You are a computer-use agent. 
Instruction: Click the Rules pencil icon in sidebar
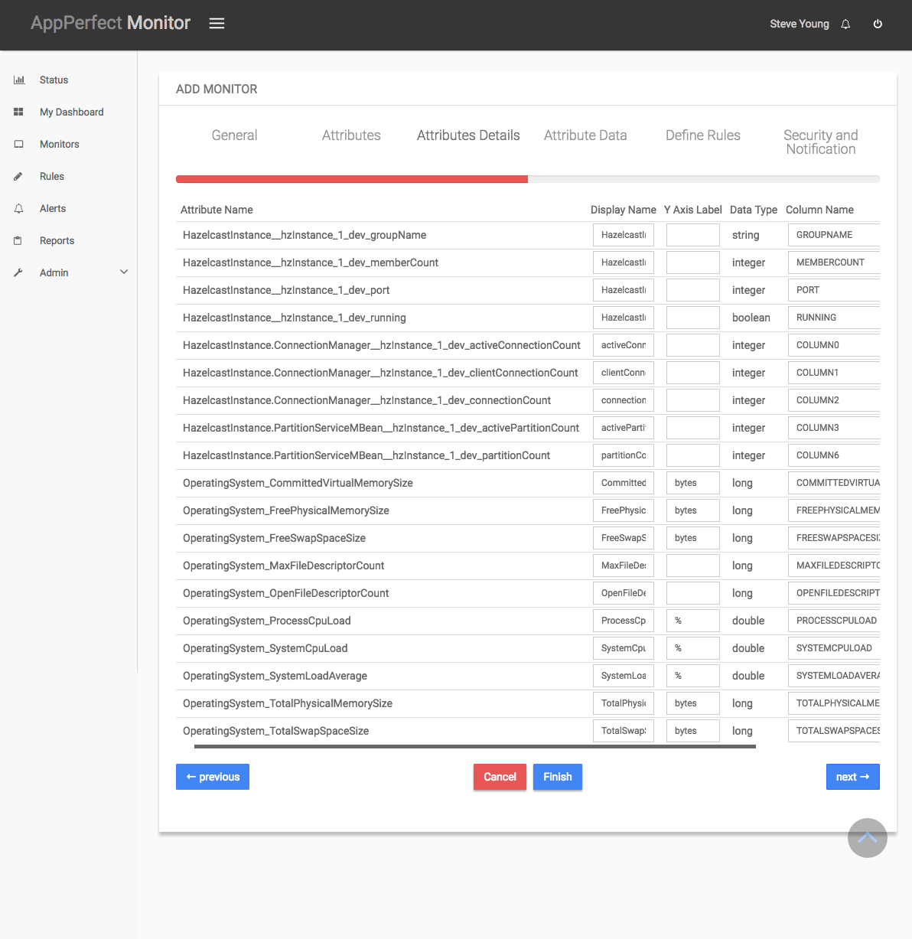(18, 176)
